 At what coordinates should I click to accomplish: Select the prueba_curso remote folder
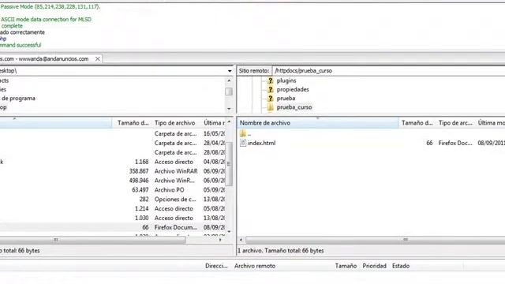294,107
